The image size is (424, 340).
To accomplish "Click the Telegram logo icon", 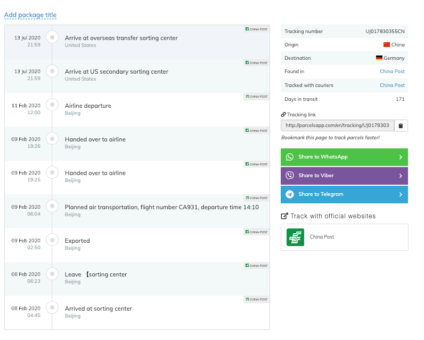I will [290, 194].
